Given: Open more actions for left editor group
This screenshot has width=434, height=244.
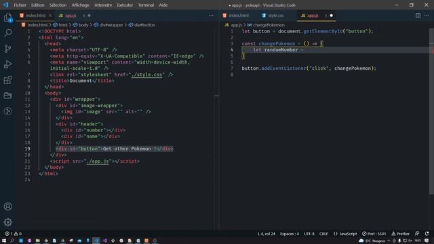Looking at the screenshot, I should pos(211,16).
